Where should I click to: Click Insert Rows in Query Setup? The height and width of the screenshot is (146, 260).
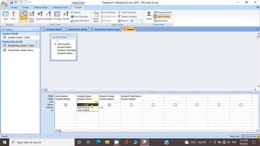pyautogui.click(x=108, y=13)
